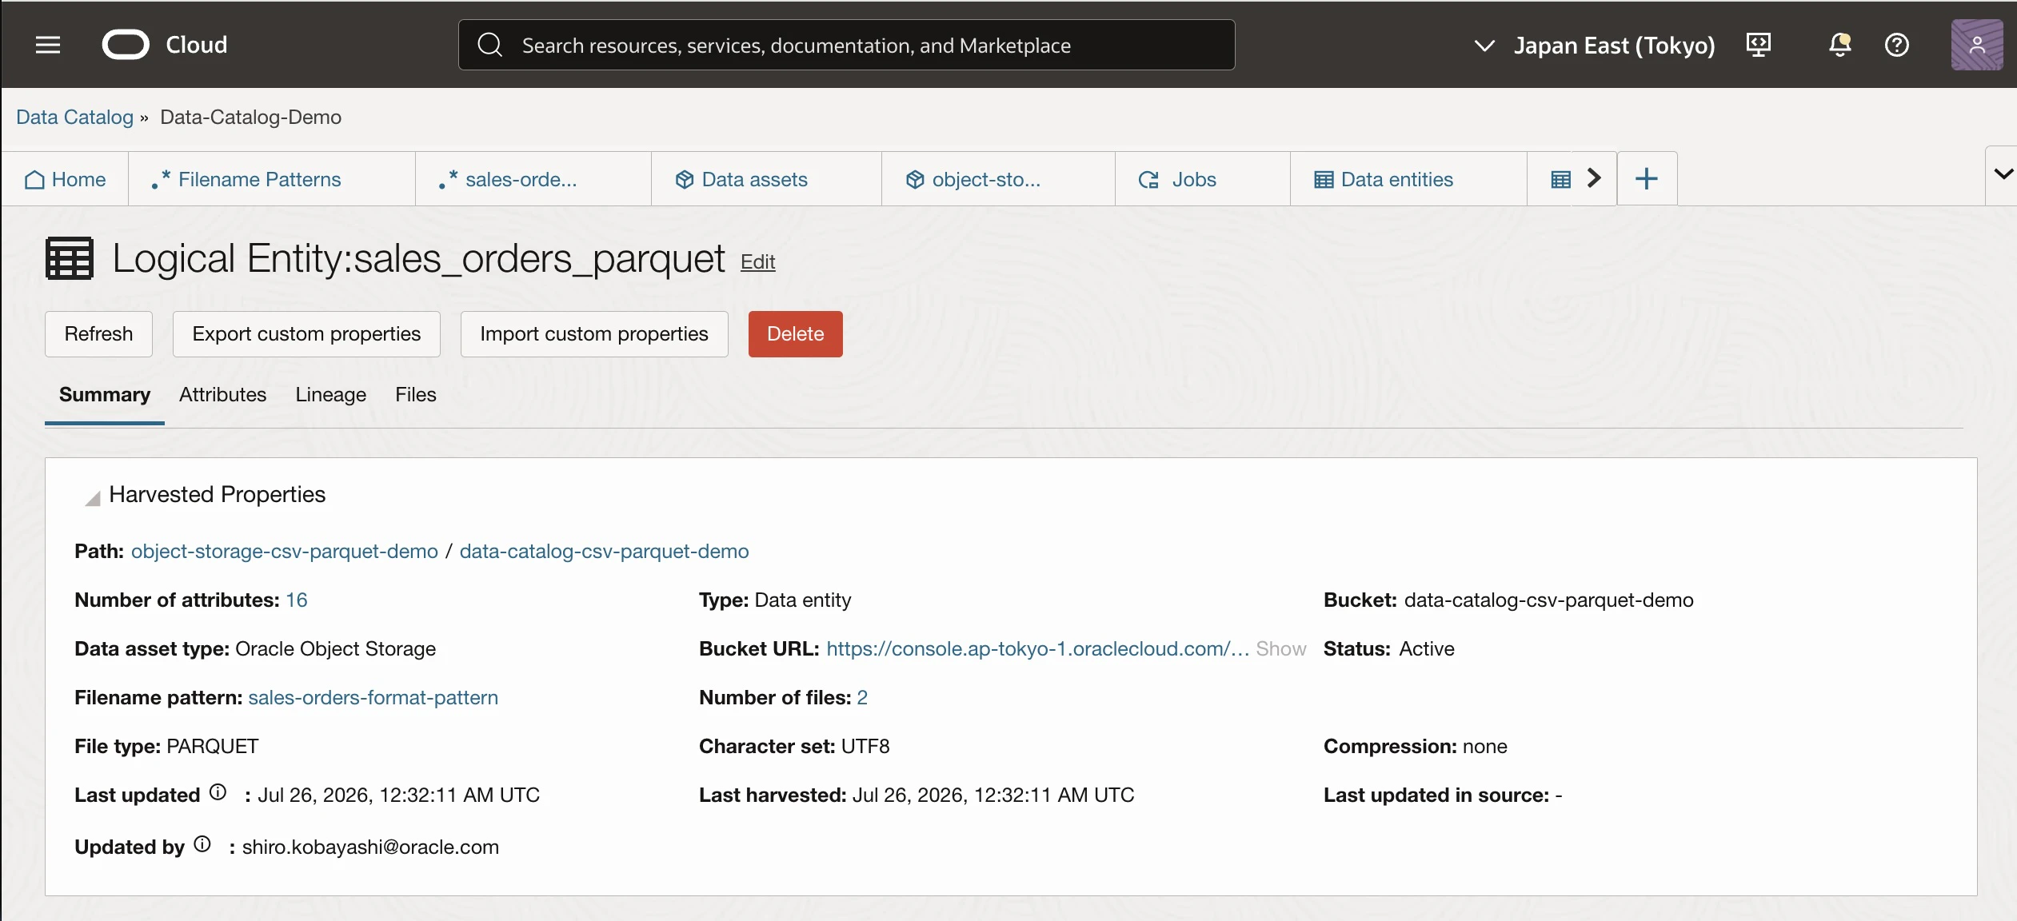2017x921 pixels.
Task: Switch to the sales-orde... tab
Action: (x=533, y=179)
